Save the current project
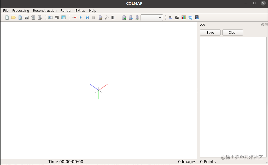 [x=27, y=17]
